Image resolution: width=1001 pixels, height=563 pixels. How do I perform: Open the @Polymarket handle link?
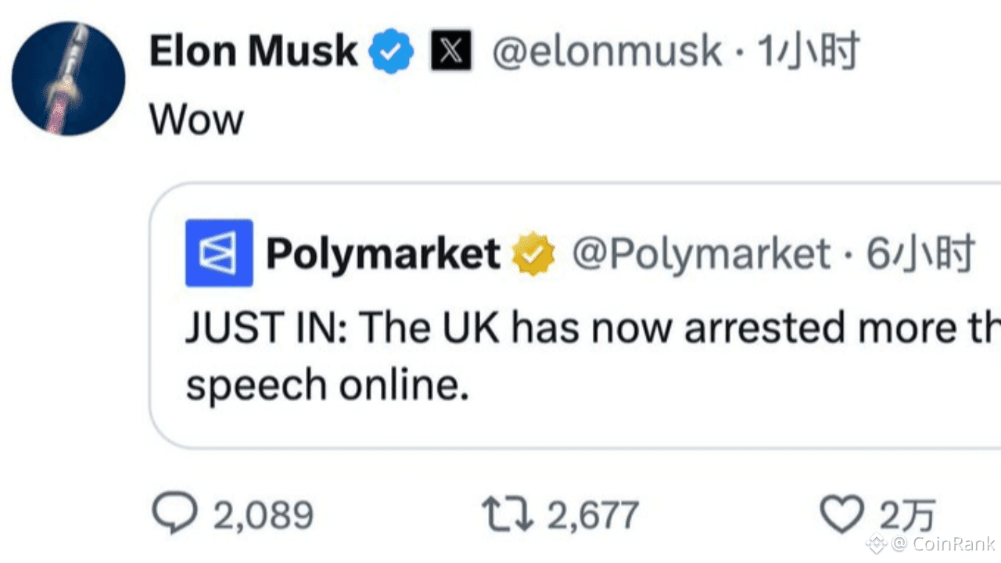[x=700, y=253]
